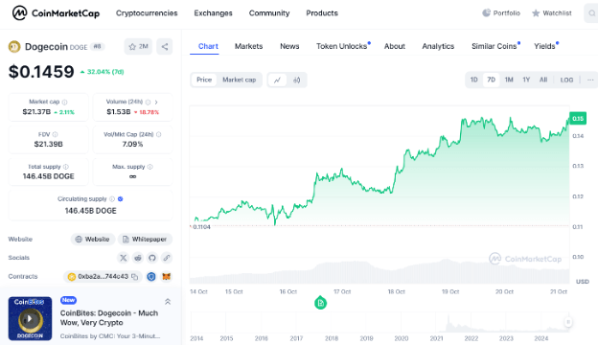
Task: Add token to MetaMask fox icon
Action: click(x=167, y=276)
